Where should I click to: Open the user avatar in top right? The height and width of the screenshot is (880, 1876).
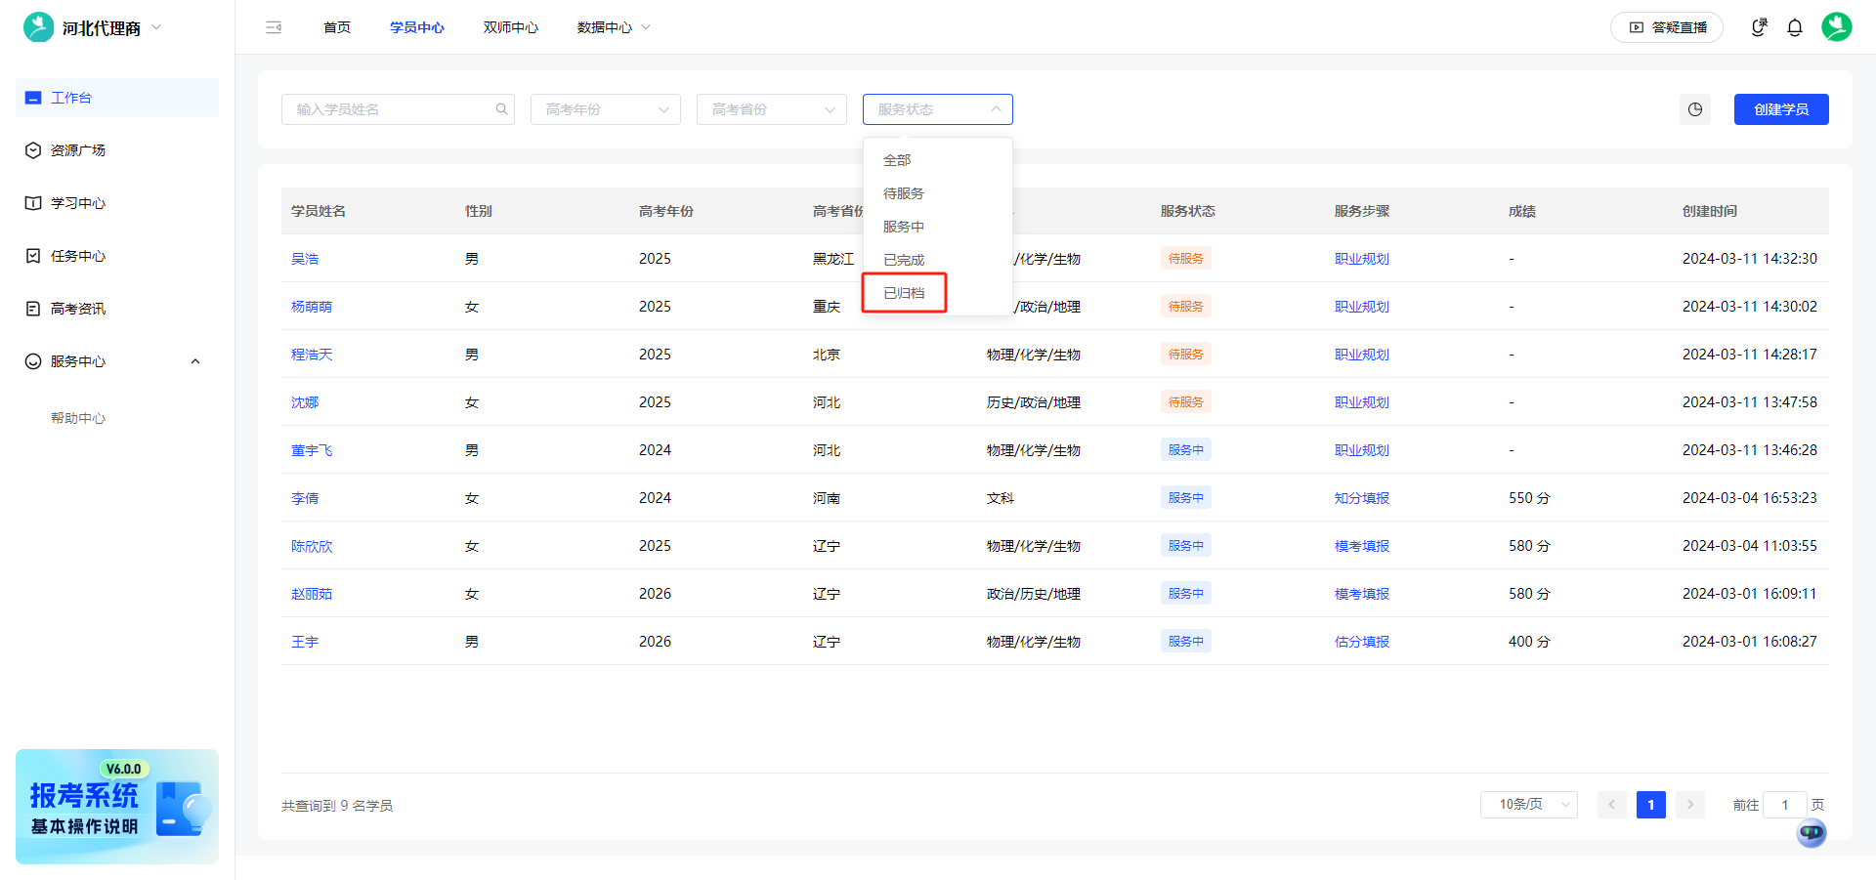(1836, 27)
